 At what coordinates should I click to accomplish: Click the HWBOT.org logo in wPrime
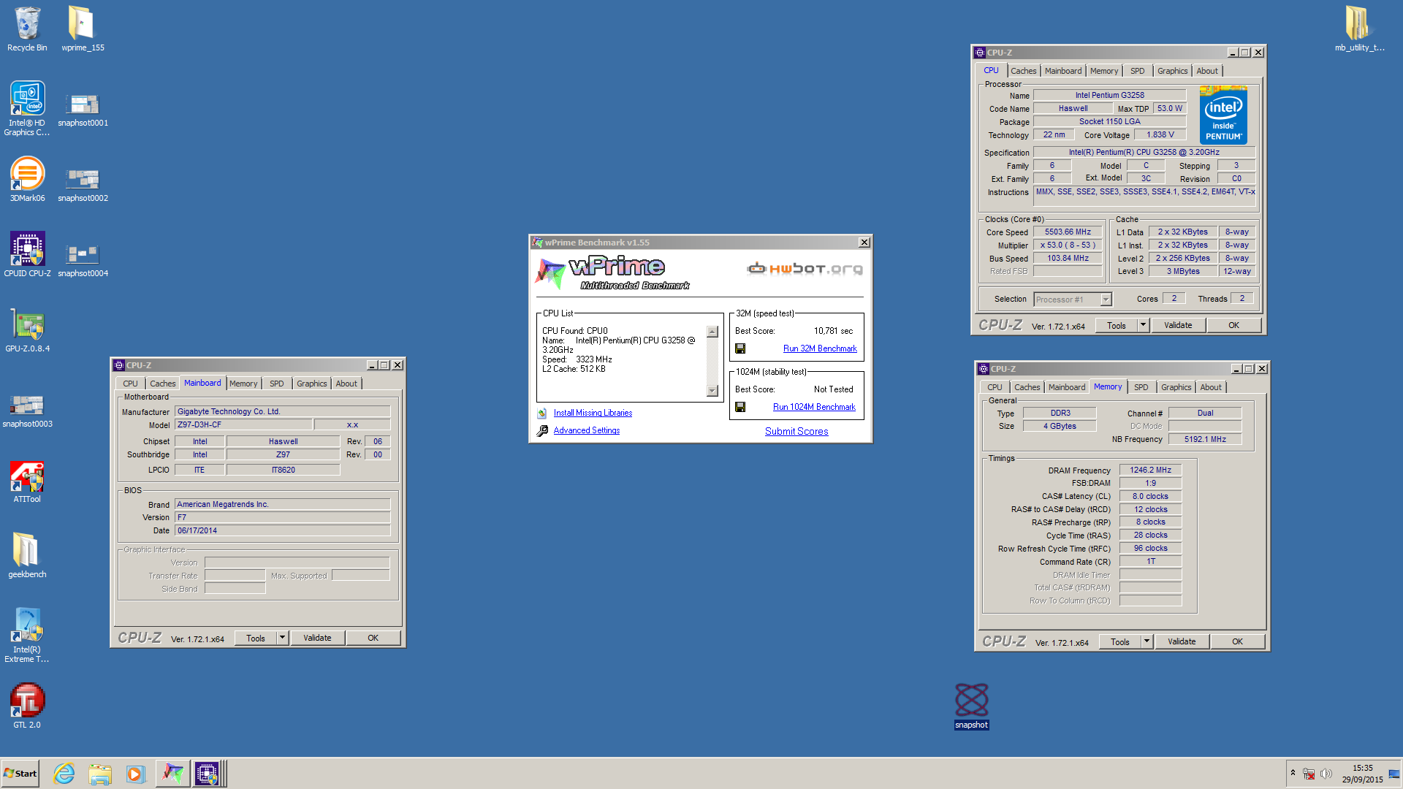point(805,269)
